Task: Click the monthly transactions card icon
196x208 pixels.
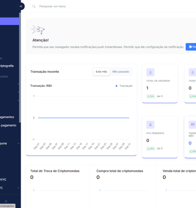Action: [193, 125]
